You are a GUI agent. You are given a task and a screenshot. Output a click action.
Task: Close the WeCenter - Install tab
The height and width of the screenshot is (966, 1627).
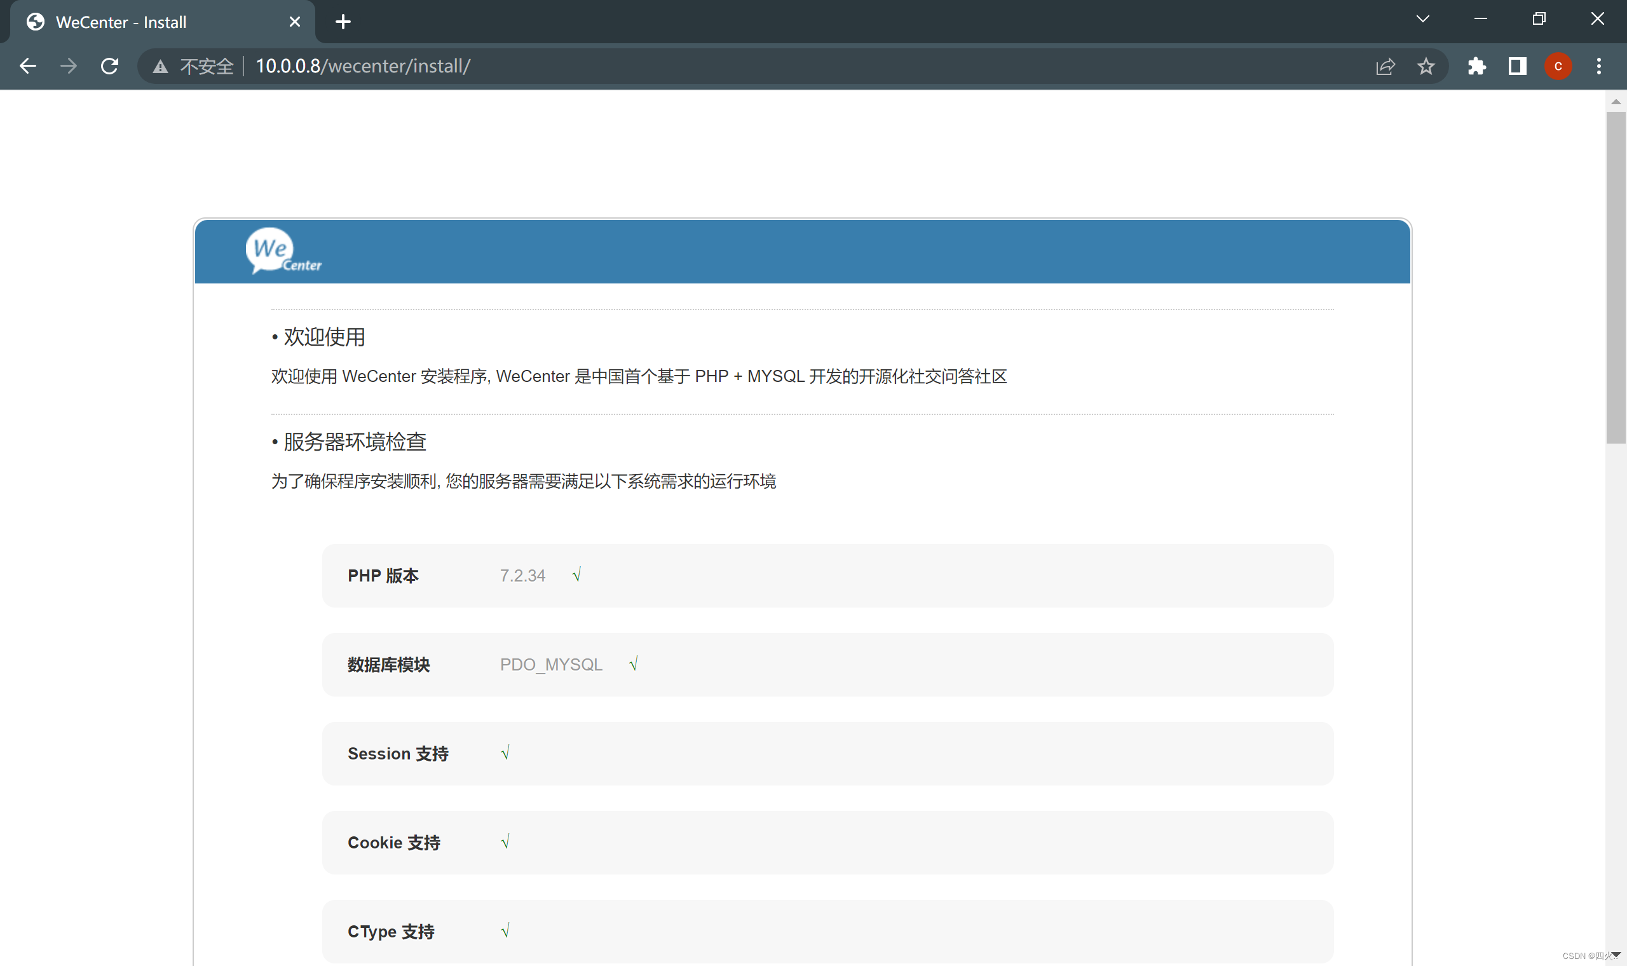295,22
